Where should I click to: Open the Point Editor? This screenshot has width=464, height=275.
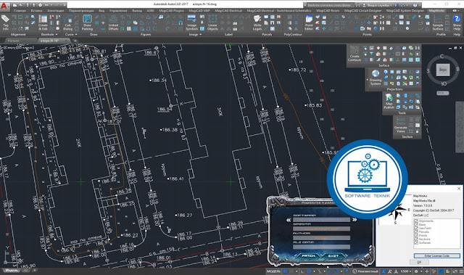point(309,22)
